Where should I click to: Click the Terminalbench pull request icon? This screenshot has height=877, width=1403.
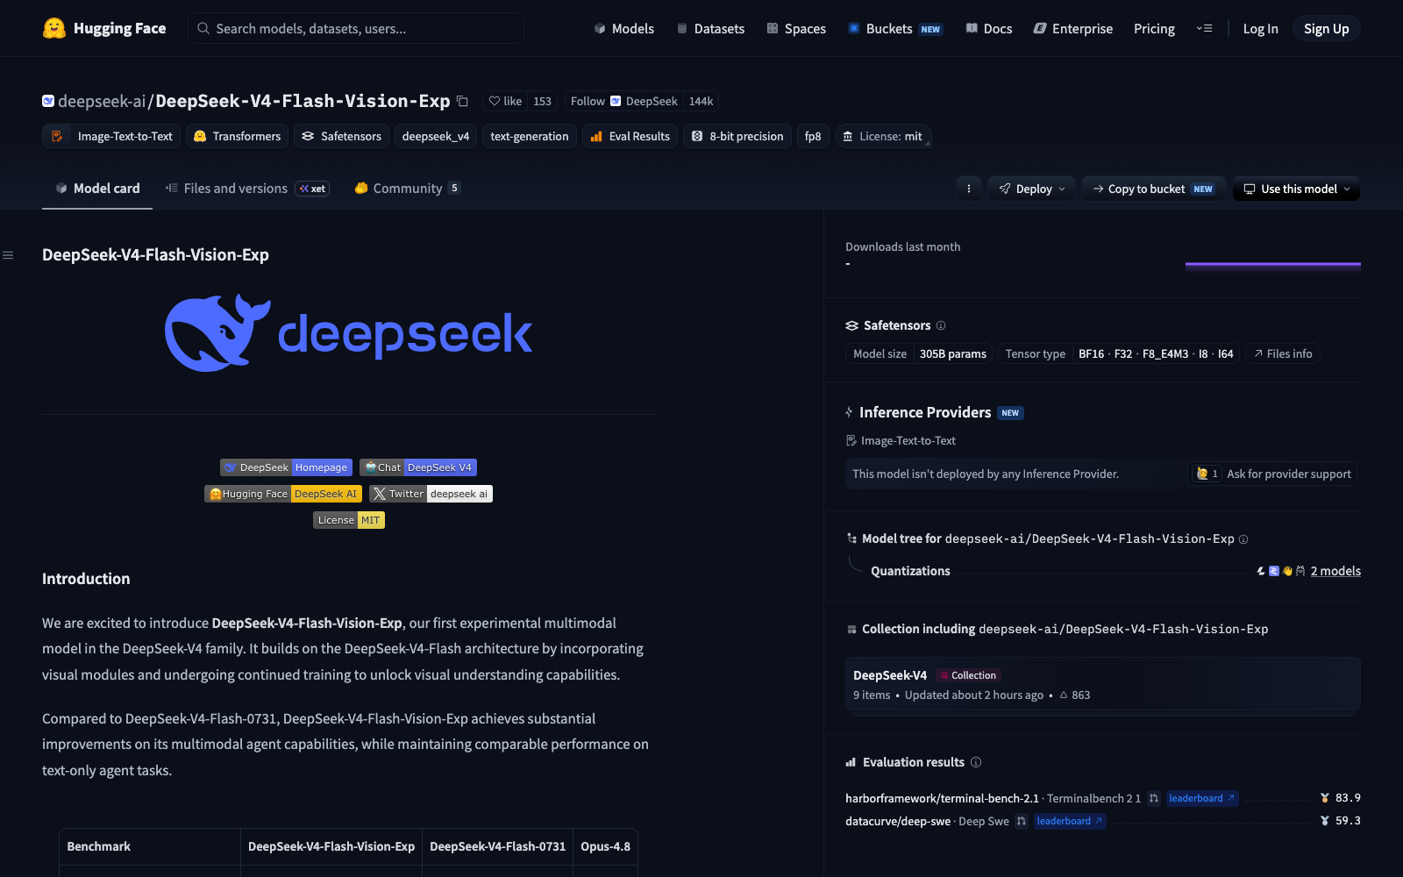(1154, 798)
